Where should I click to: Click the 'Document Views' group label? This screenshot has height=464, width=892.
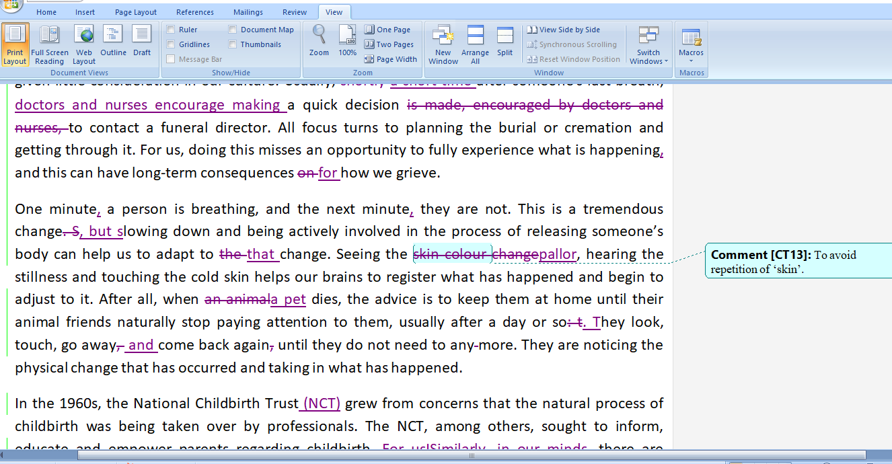[x=79, y=73]
